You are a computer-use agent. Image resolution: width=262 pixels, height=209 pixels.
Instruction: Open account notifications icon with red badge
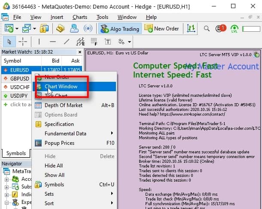[x=221, y=29]
